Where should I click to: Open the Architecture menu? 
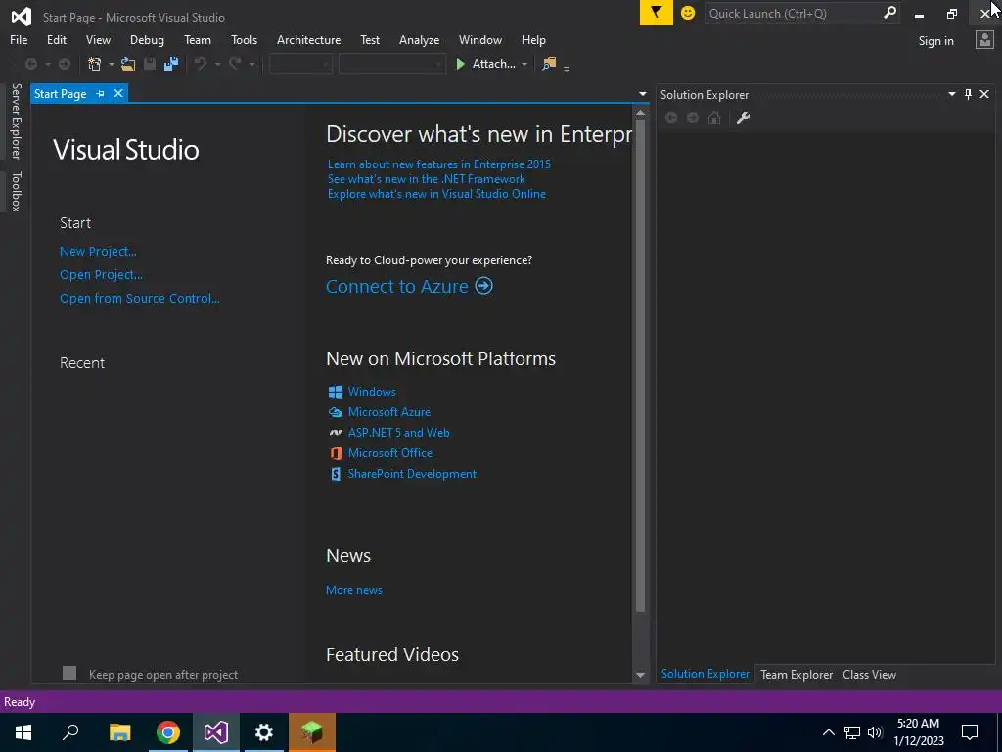[308, 39]
